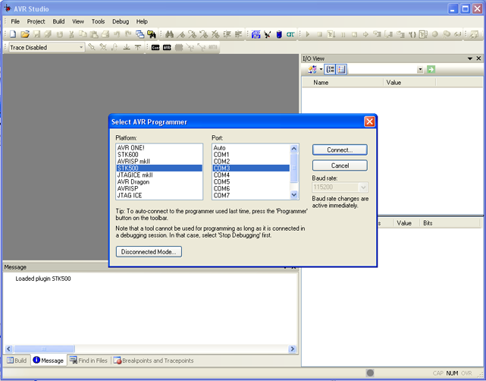
Task: Open dropdown arrow beside I/O View wand icon
Action: [321, 69]
